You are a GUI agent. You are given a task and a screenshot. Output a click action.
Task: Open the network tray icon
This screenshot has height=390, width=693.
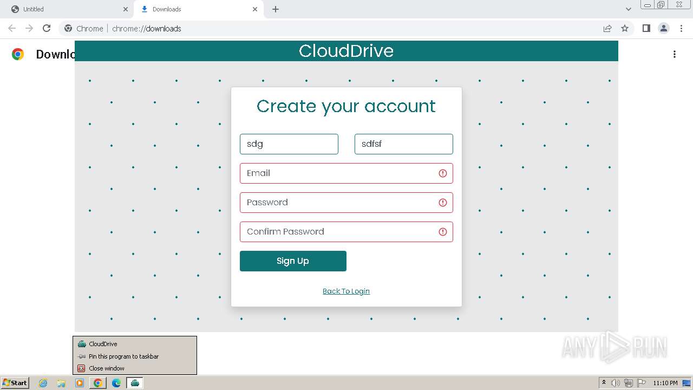(629, 383)
